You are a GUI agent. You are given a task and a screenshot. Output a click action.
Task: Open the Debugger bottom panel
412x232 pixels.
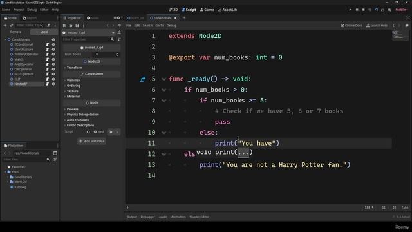pyautogui.click(x=147, y=217)
